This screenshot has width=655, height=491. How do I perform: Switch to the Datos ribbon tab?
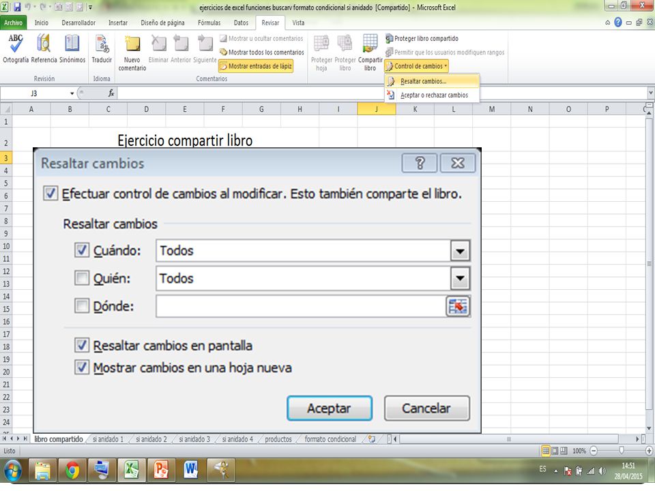point(241,23)
